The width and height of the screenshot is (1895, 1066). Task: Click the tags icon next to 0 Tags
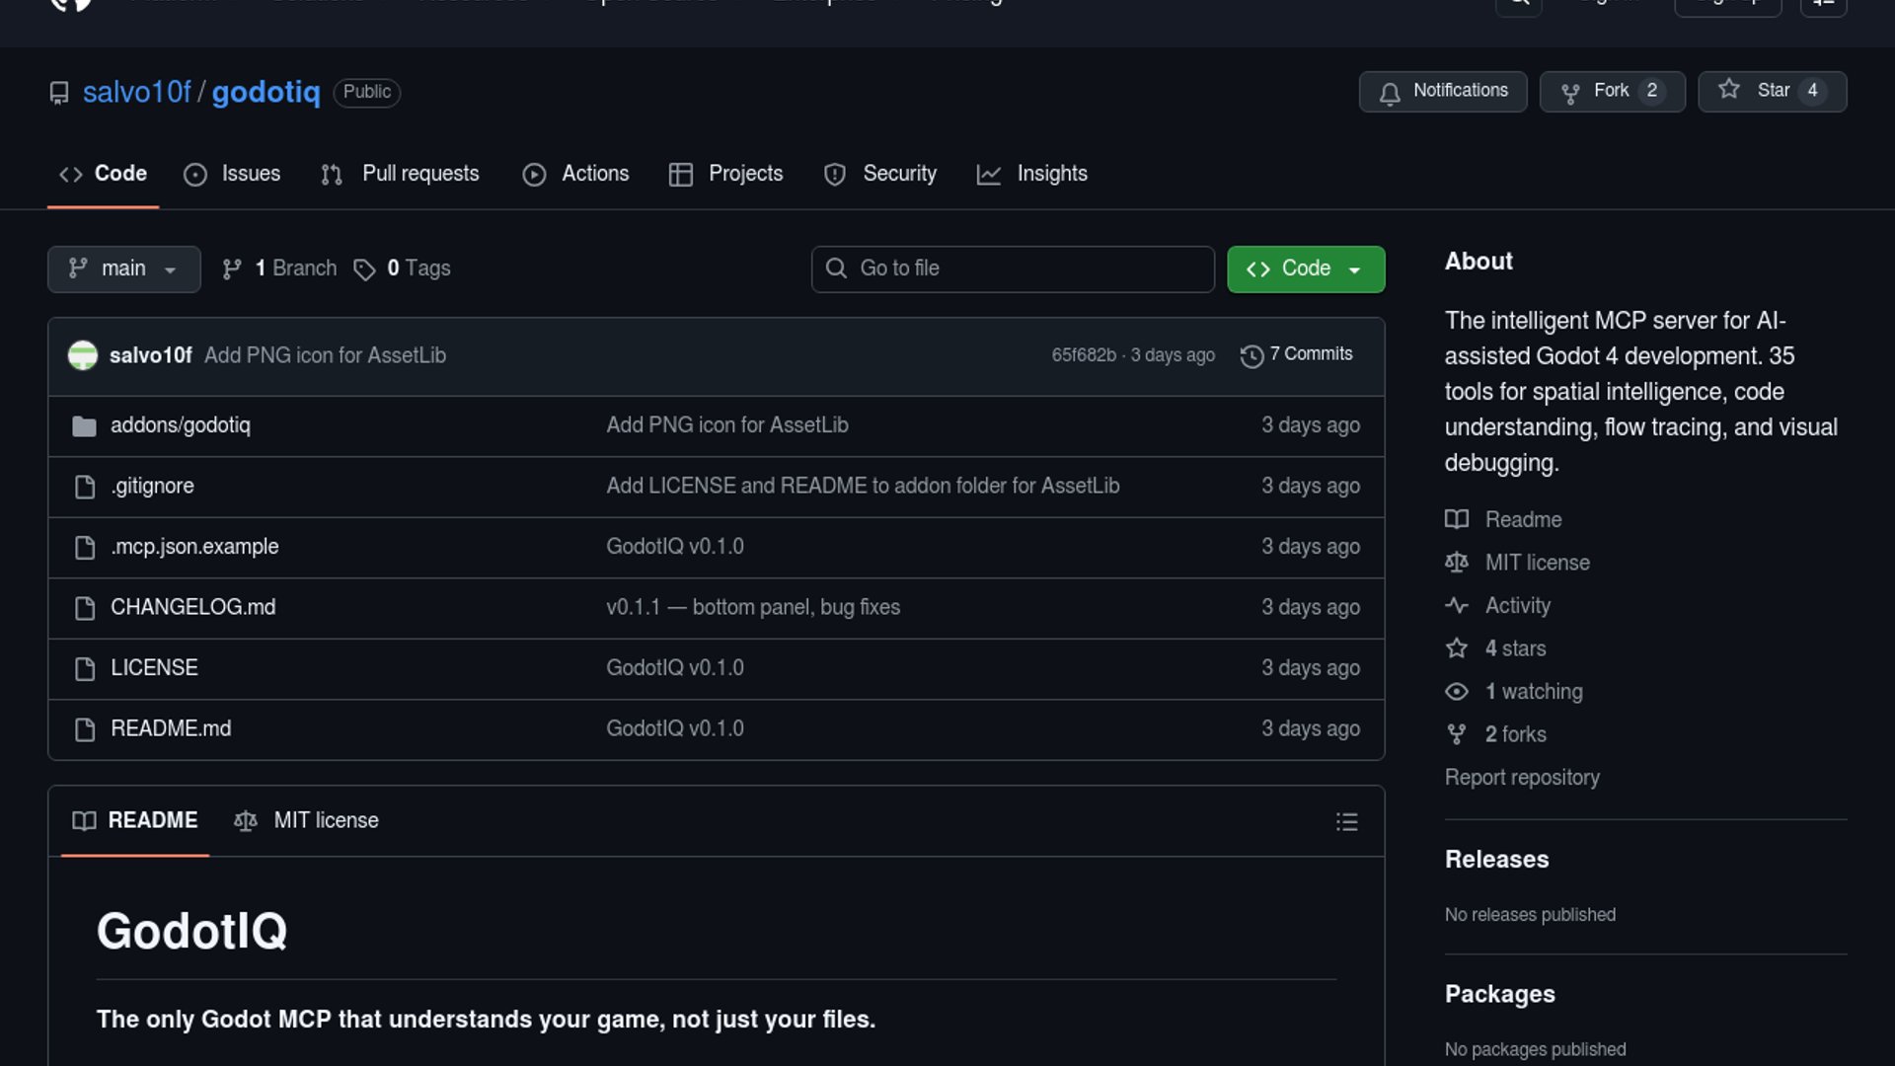[364, 269]
